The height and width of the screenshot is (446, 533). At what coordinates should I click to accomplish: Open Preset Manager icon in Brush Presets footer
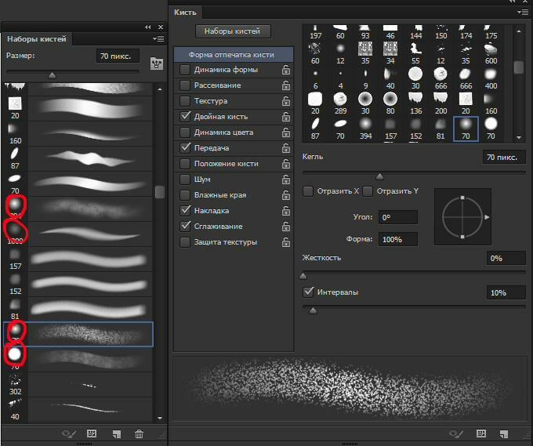(x=92, y=433)
